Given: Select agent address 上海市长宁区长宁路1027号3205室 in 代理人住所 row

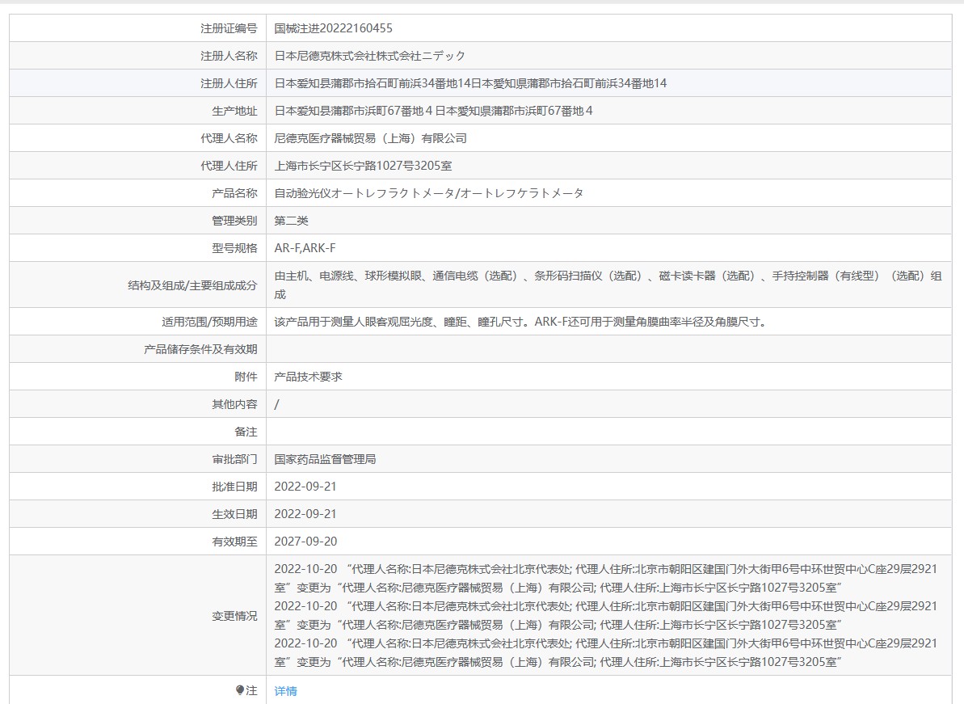Looking at the screenshot, I should click(x=363, y=166).
